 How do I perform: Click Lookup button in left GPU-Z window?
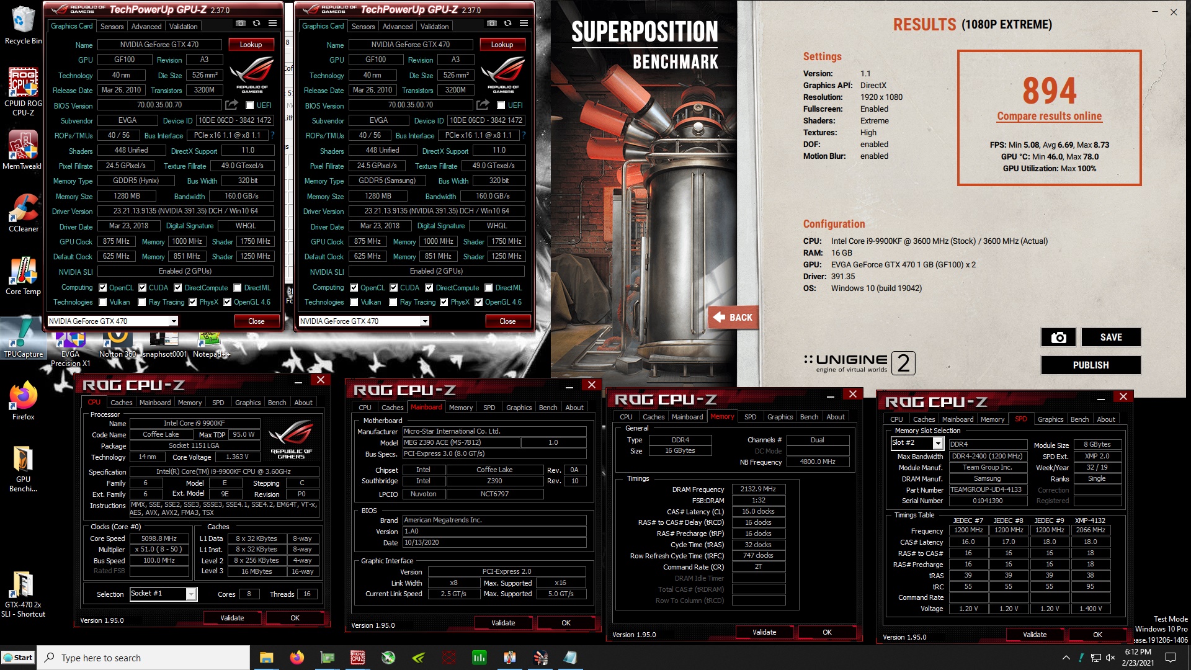pos(251,45)
